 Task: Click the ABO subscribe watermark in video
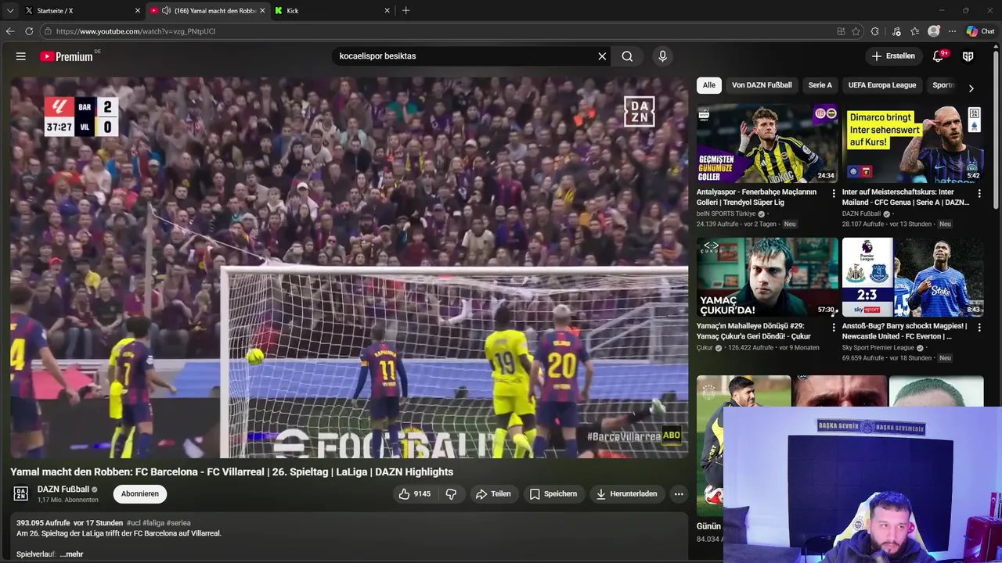672,436
